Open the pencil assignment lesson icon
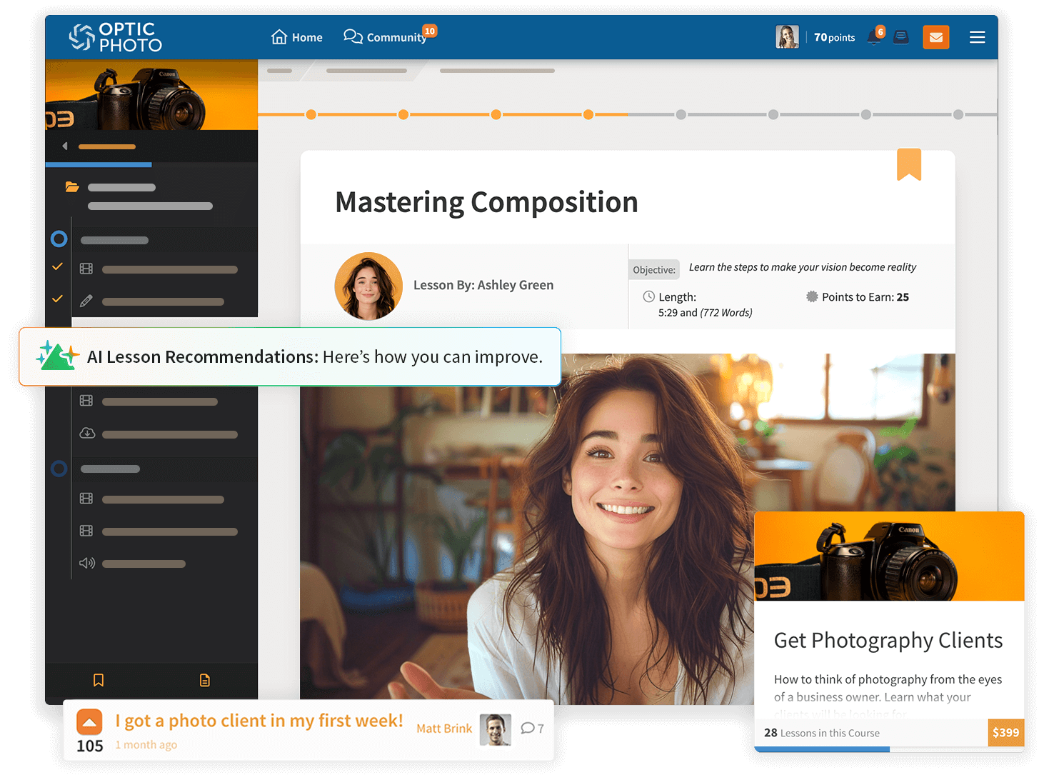Screen dimensions: 1044x780 pos(86,301)
